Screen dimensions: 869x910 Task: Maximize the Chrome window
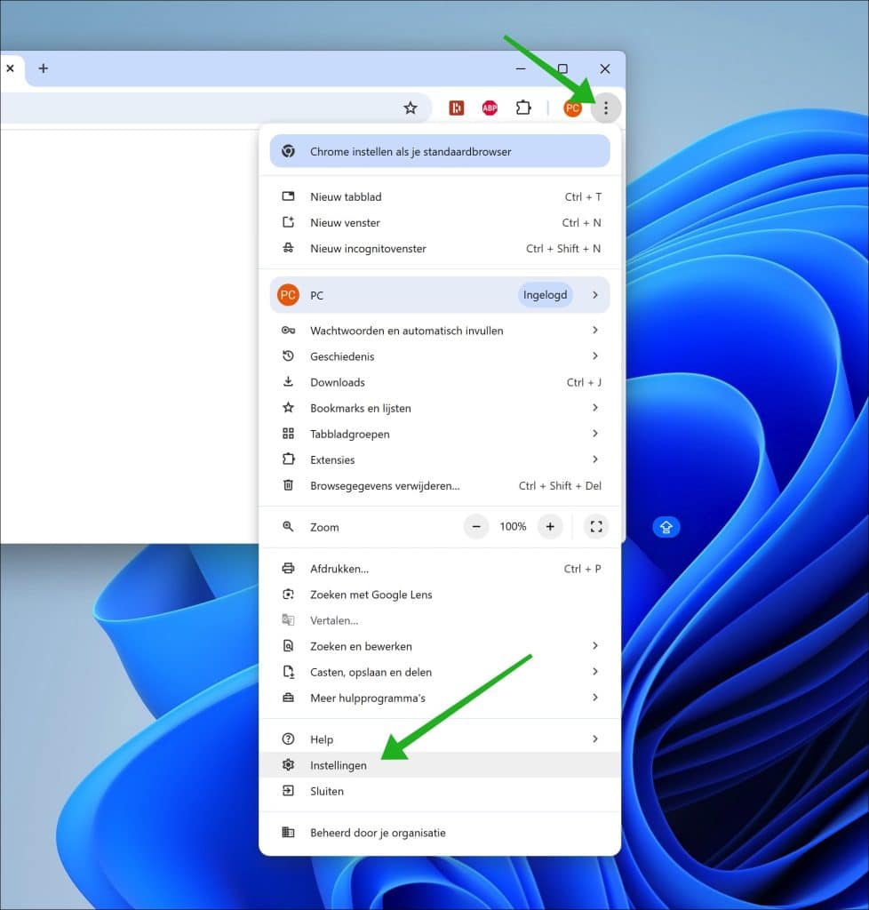tap(562, 68)
